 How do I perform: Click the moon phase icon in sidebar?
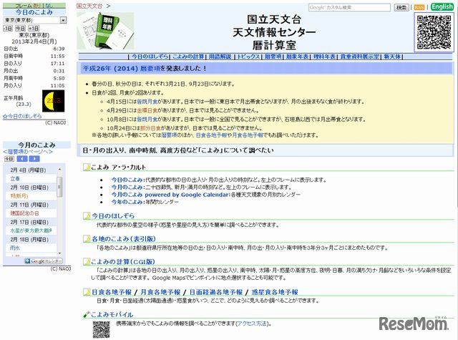[52, 99]
